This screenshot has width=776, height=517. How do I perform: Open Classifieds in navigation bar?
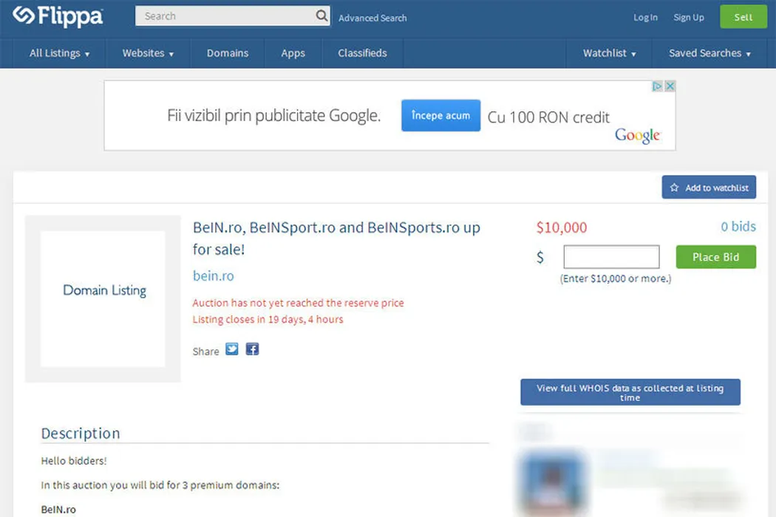pyautogui.click(x=362, y=53)
